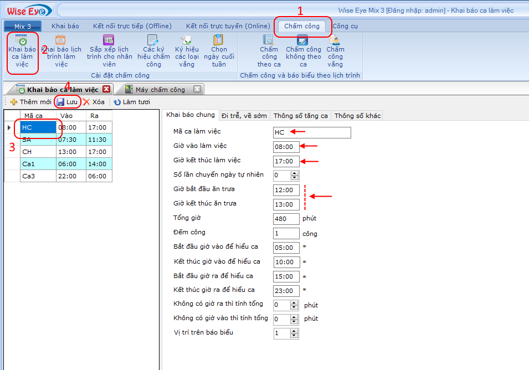Image resolution: width=529 pixels, height=370 pixels.
Task: Click the Lưu save button
Action: click(x=68, y=102)
